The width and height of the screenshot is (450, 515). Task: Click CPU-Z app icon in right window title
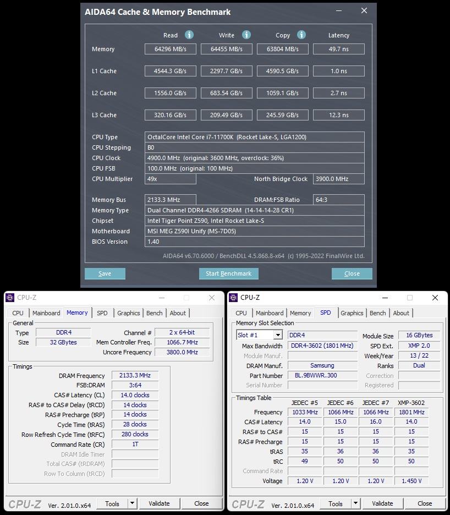tap(233, 298)
